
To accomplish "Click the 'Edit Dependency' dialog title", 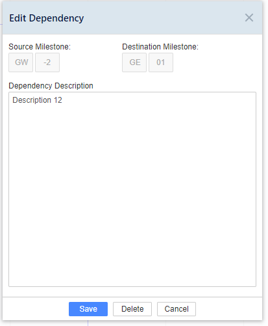I will pyautogui.click(x=47, y=18).
